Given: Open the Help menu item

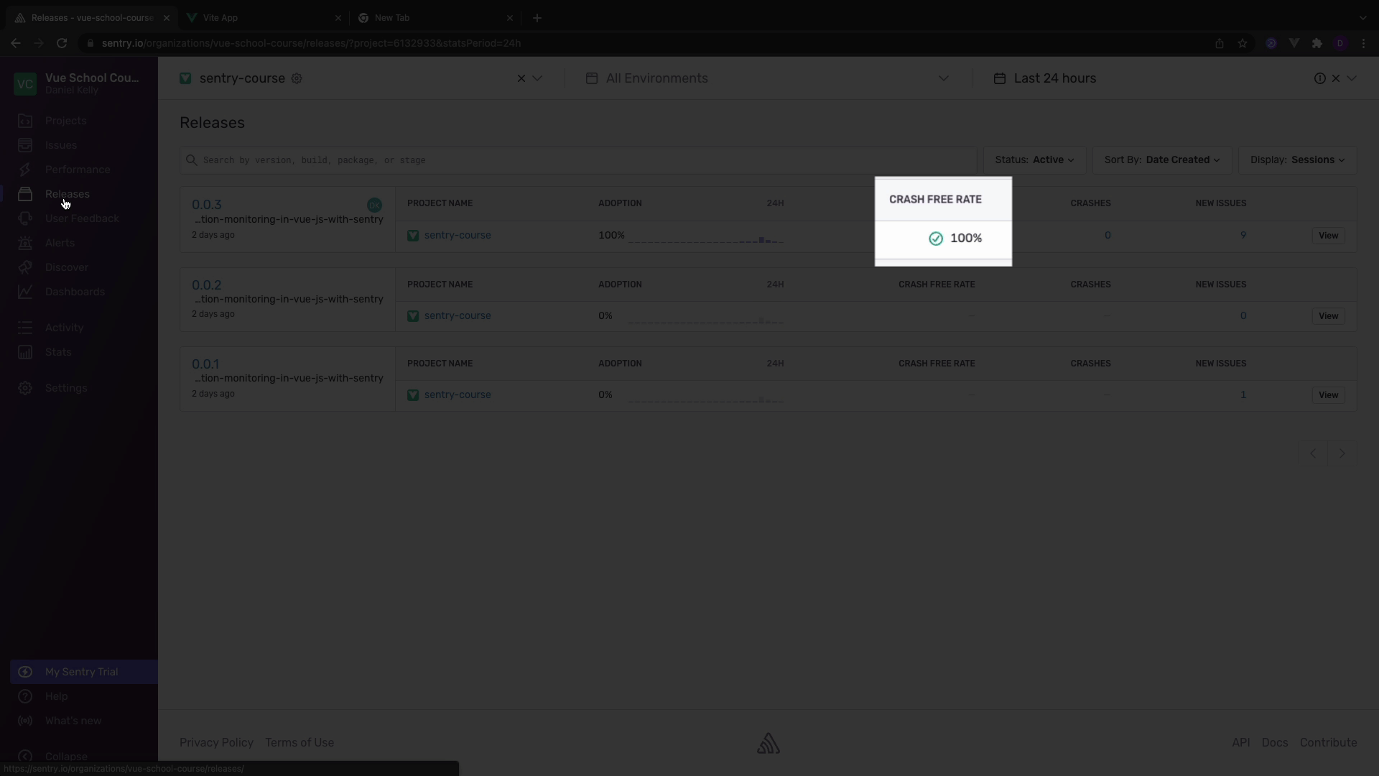Looking at the screenshot, I should point(56,696).
